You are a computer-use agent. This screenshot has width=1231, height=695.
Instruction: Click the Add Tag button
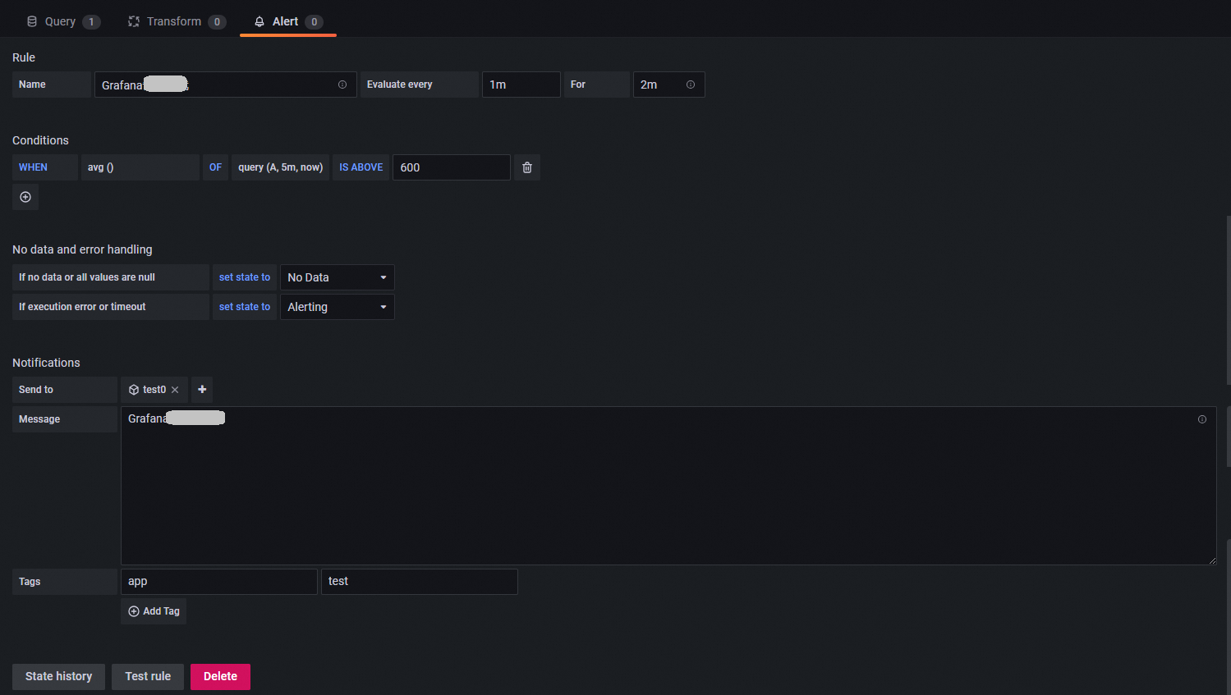pos(154,611)
